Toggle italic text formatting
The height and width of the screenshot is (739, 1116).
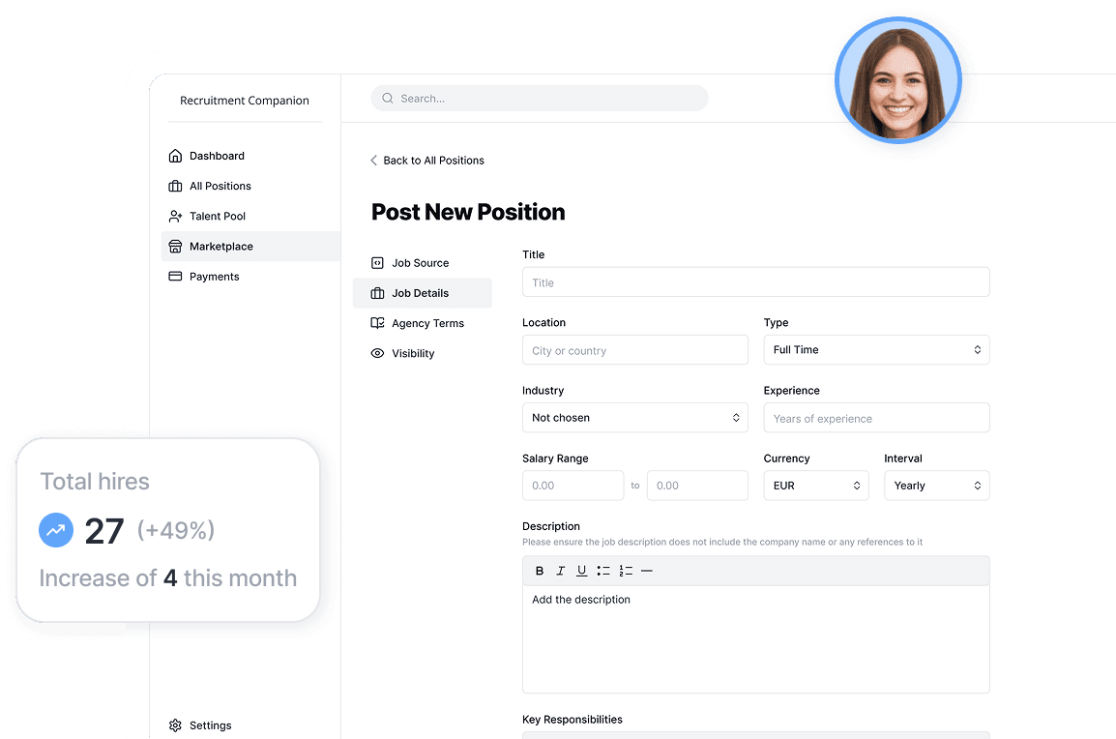(560, 571)
